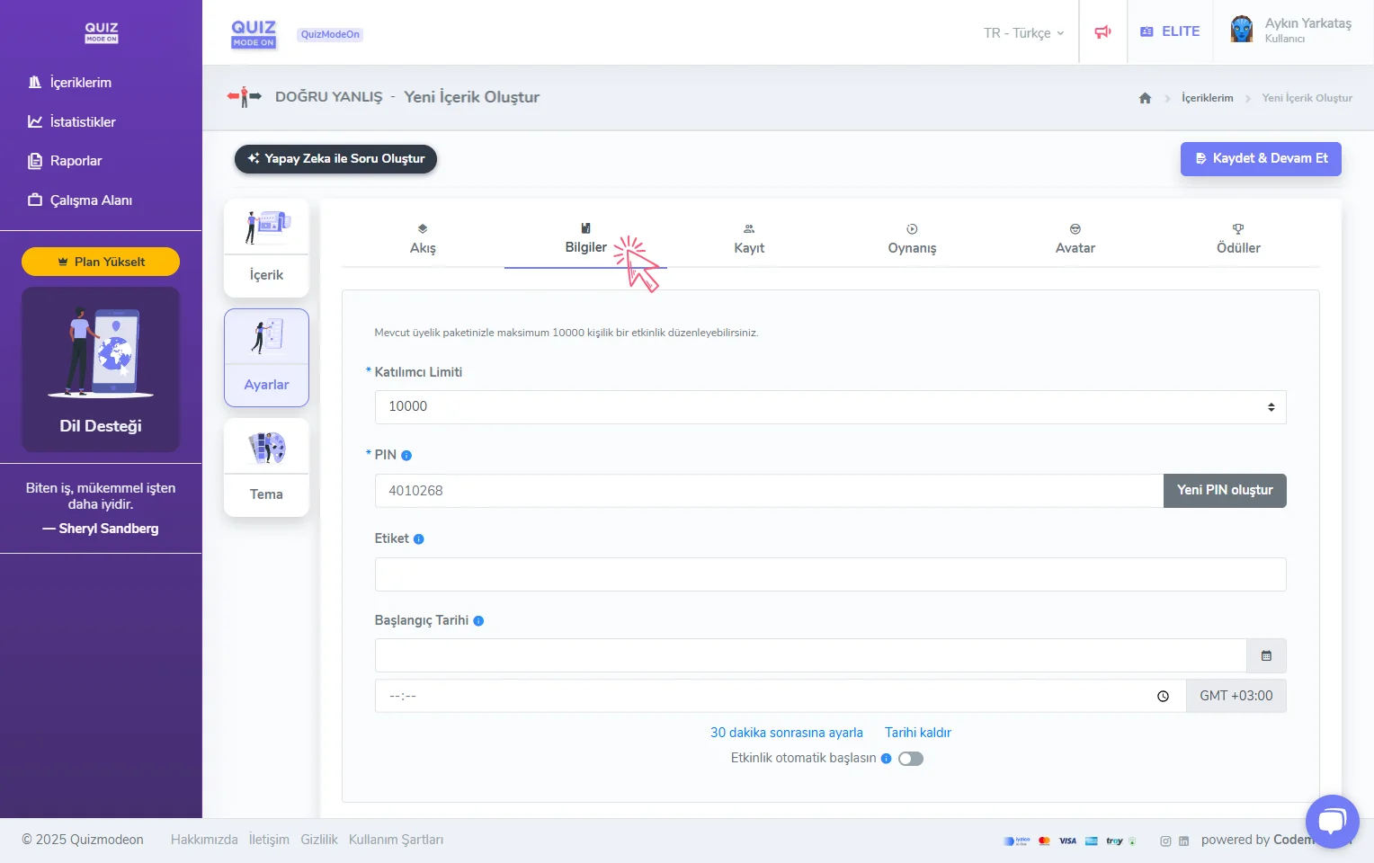Click the PIN info icon
Image resolution: width=1374 pixels, height=863 pixels.
click(406, 456)
